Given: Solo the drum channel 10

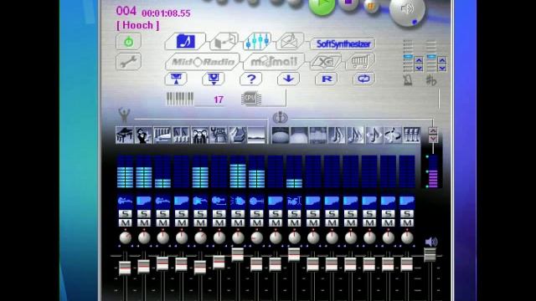Looking at the screenshot, I should [x=295, y=214].
